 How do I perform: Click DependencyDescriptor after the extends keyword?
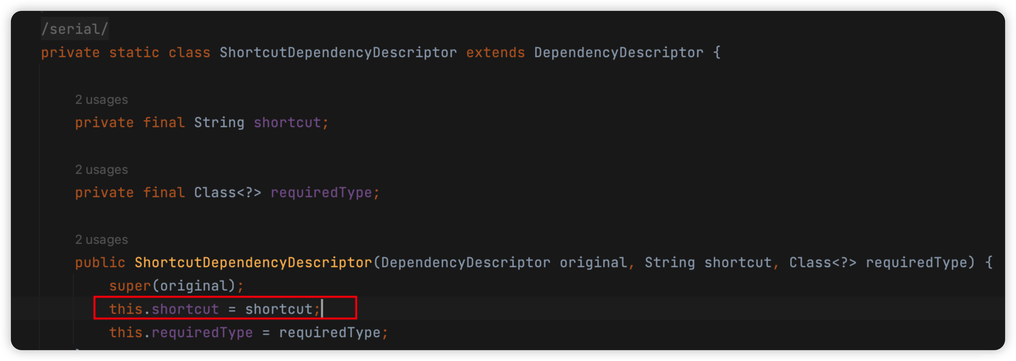point(618,53)
